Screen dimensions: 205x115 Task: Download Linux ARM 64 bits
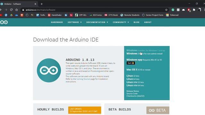pos(135,85)
